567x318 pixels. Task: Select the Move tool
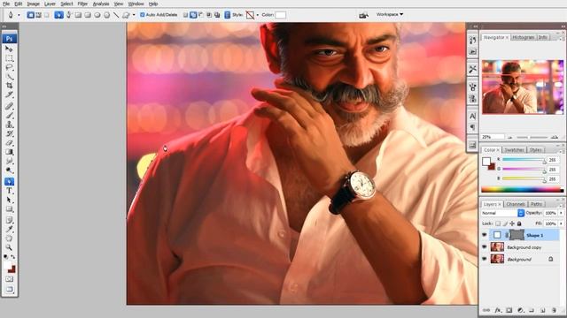tap(9, 49)
